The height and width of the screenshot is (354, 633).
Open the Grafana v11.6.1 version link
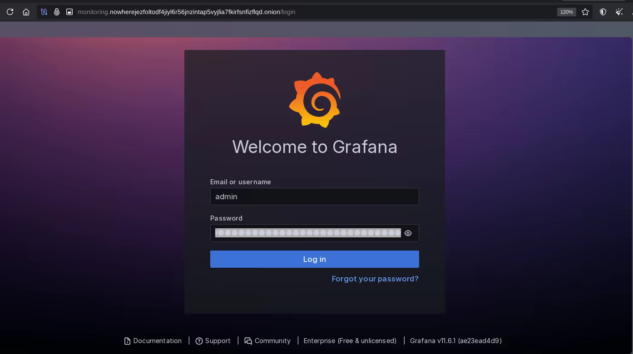click(x=455, y=341)
